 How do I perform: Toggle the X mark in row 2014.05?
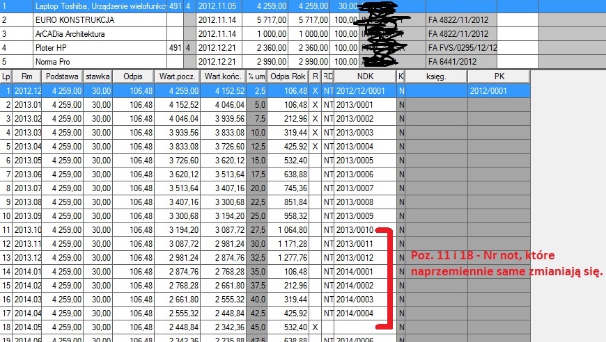(316, 327)
